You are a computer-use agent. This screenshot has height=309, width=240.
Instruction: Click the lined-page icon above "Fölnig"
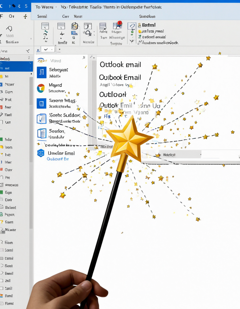(x=103, y=26)
